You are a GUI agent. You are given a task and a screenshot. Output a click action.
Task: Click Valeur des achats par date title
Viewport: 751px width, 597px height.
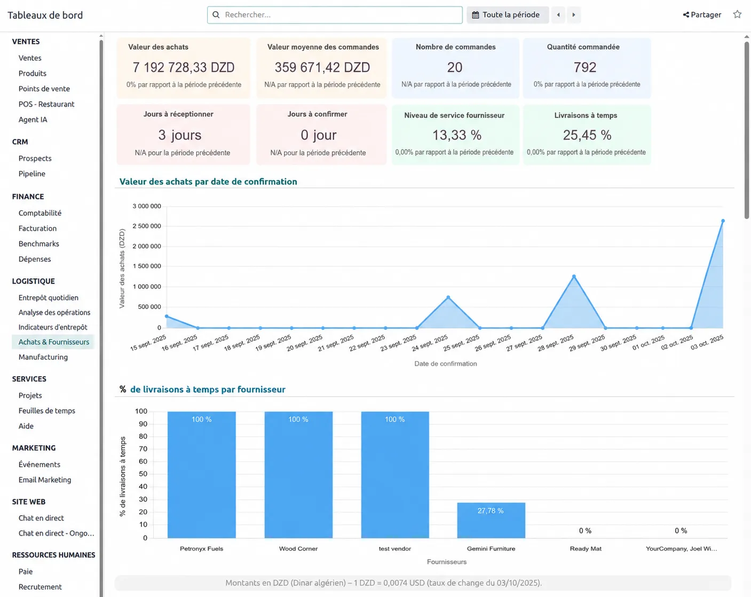pyautogui.click(x=208, y=182)
